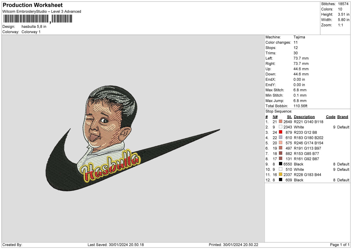Click 'Default' brand in stop row 12
This screenshot has width=352, height=249.
(x=343, y=180)
